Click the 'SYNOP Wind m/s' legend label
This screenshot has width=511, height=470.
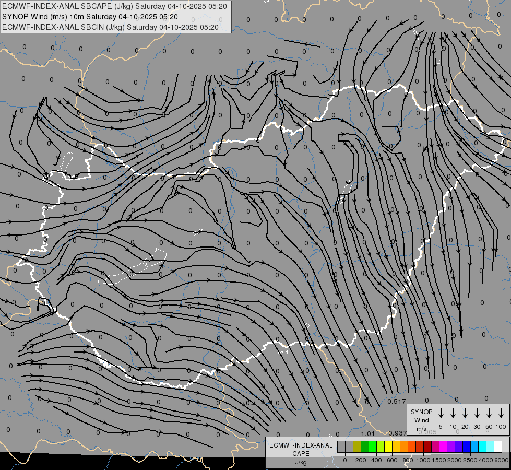click(x=421, y=420)
